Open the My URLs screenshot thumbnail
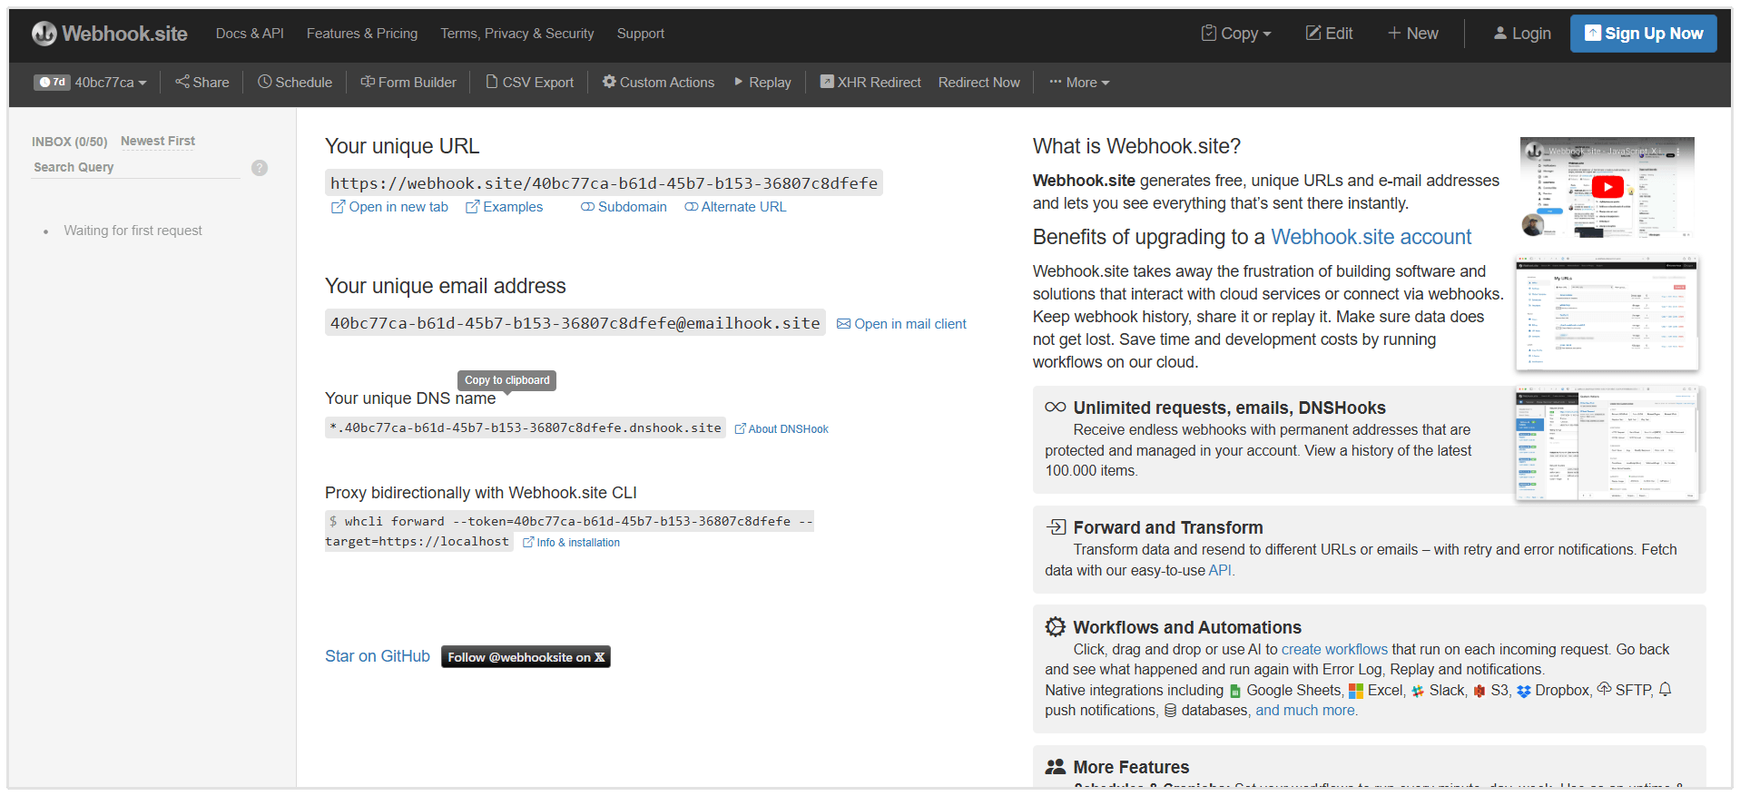The image size is (1740, 796). pyautogui.click(x=1607, y=313)
